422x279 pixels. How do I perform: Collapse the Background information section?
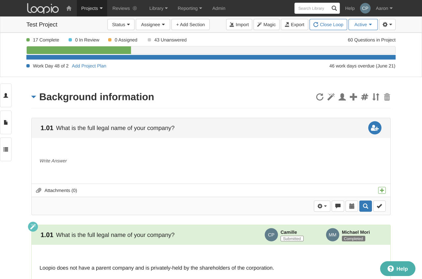pos(34,97)
